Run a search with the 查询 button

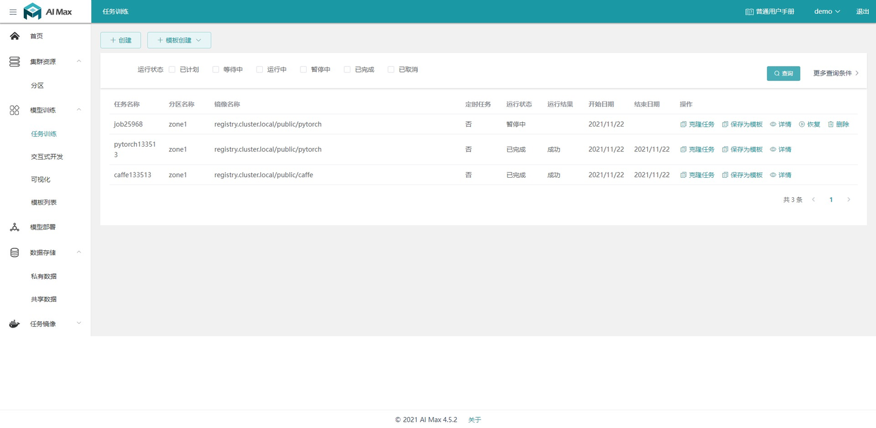tap(783, 72)
